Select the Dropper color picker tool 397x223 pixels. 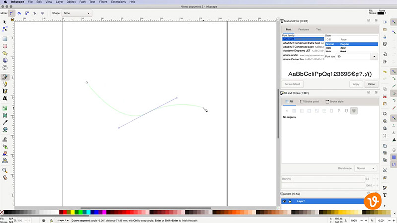(5, 122)
